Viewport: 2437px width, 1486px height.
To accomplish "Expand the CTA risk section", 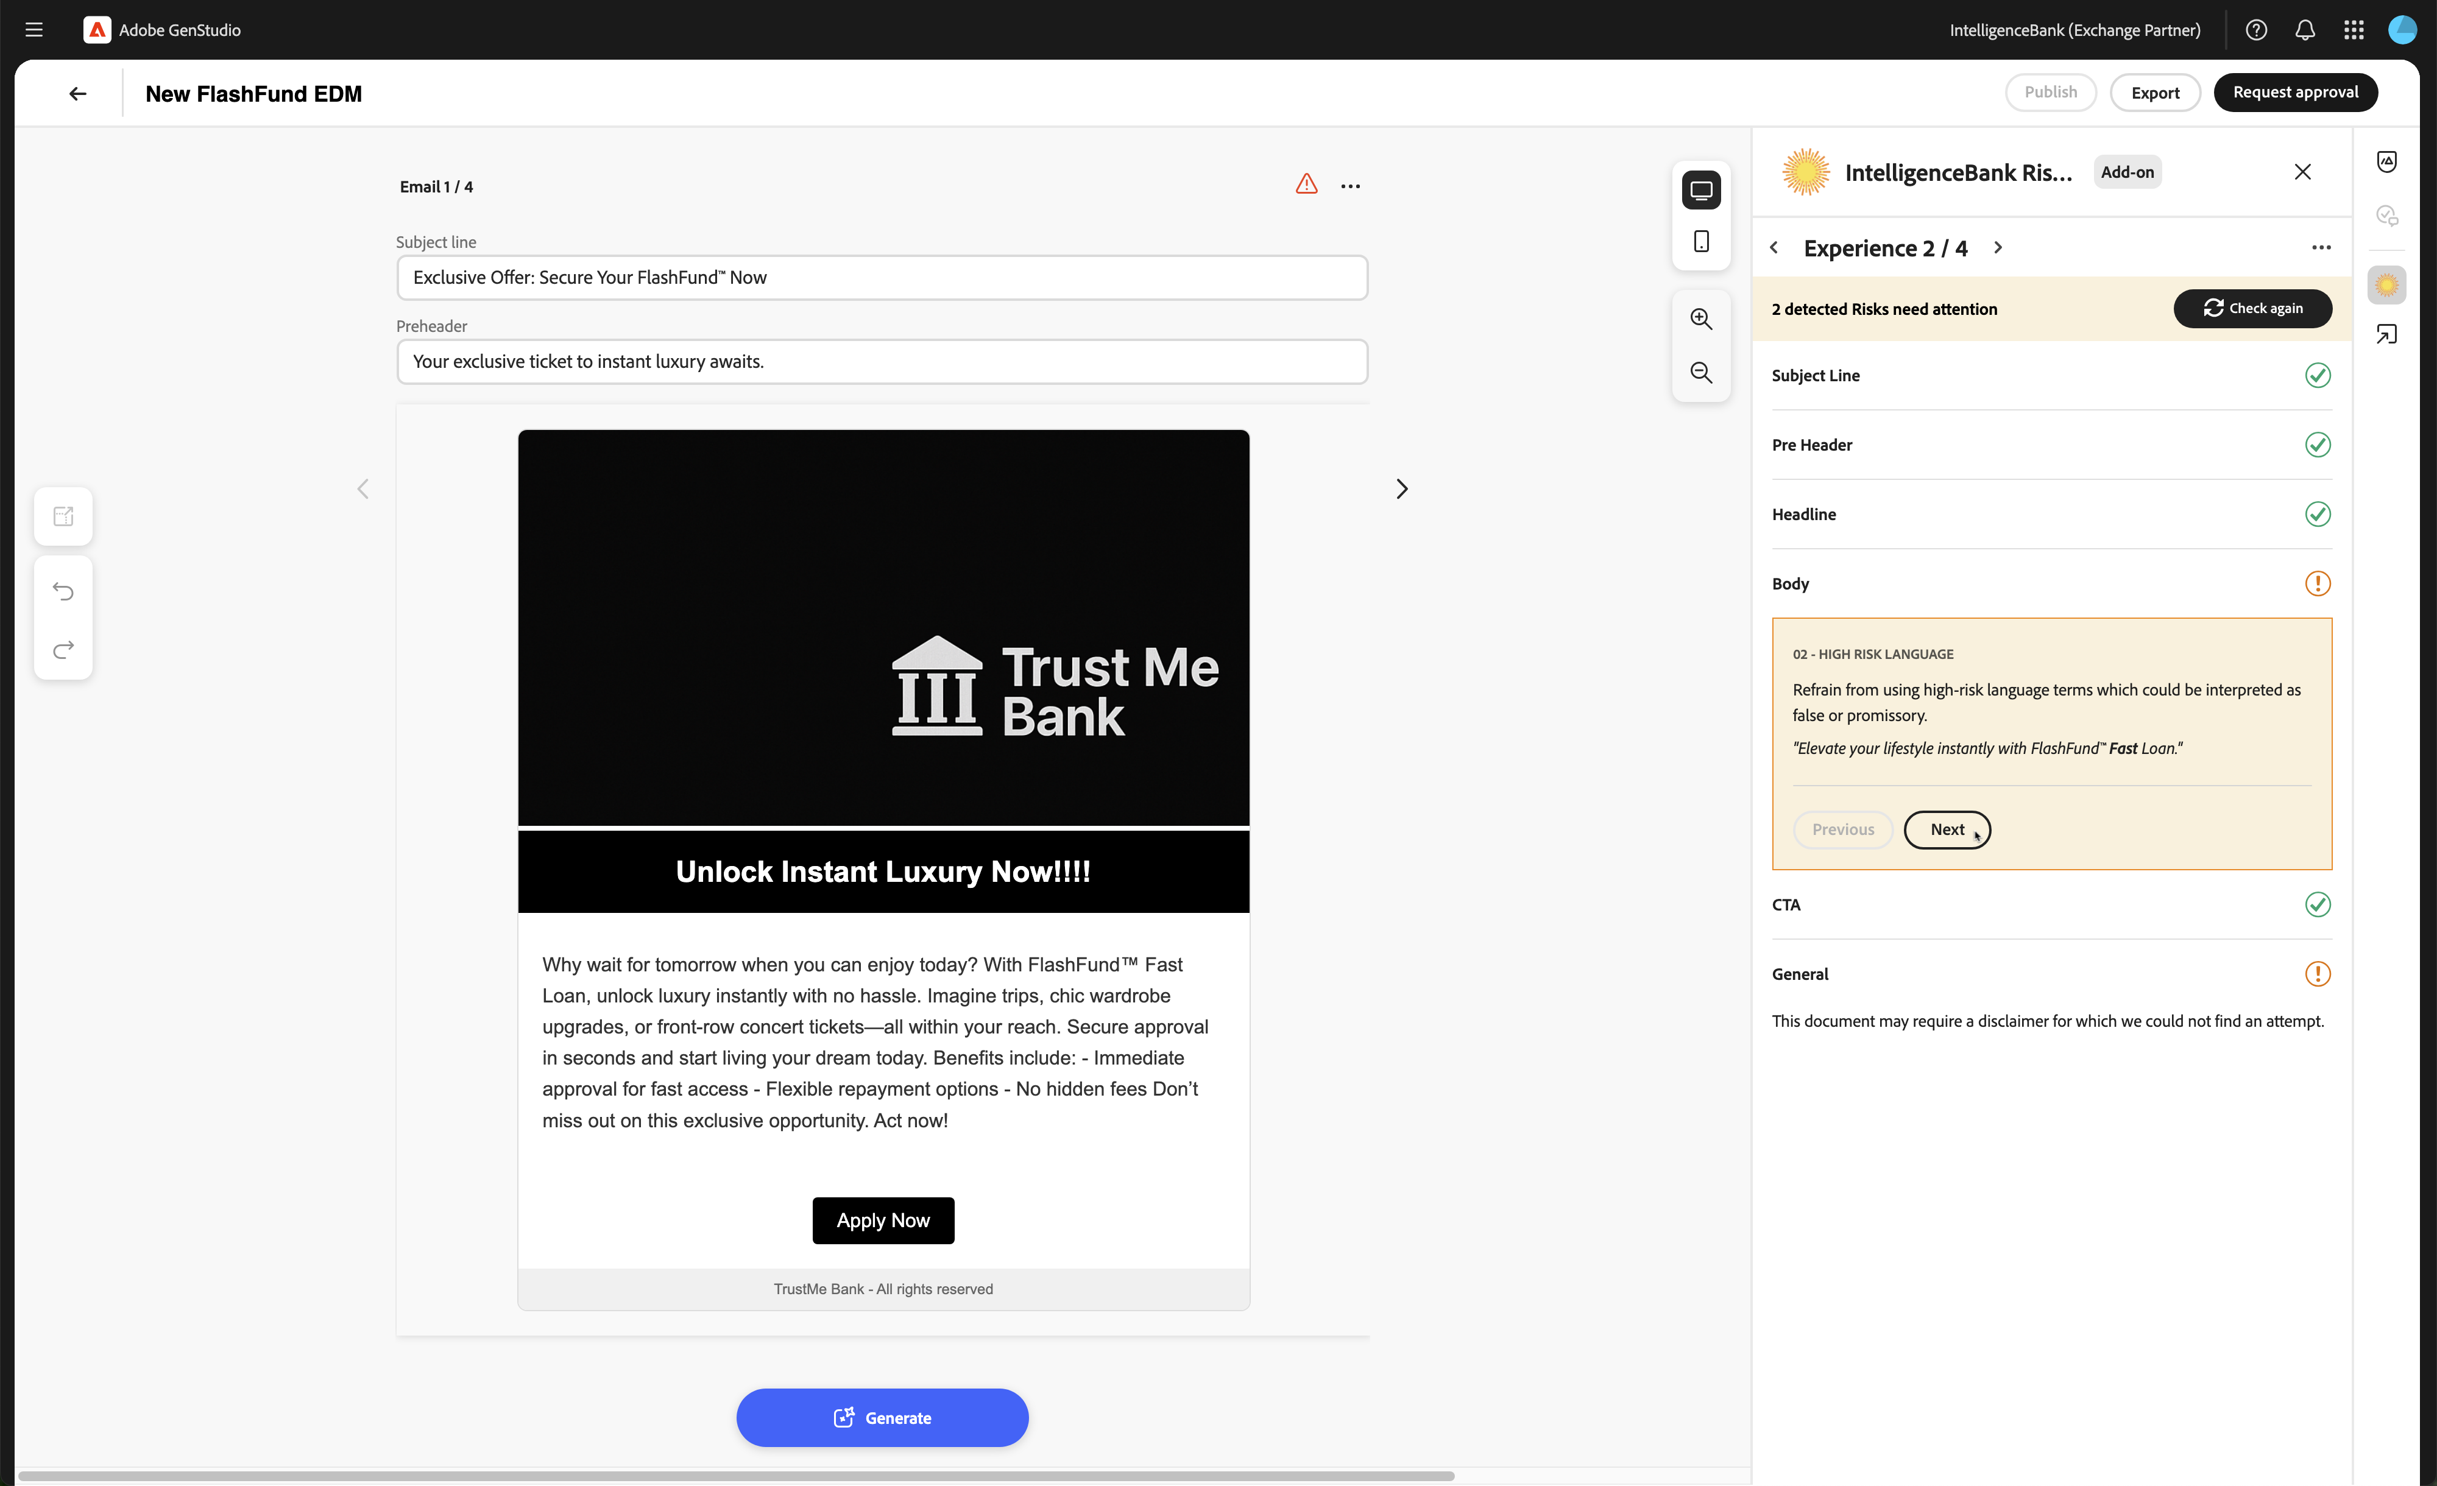I will pos(2050,904).
